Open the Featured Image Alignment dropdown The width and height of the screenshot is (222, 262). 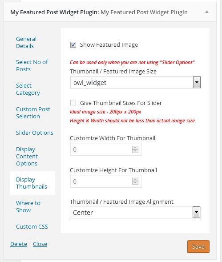point(135,212)
